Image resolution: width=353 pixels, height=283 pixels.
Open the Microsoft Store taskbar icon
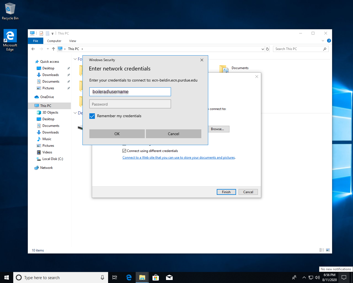click(x=156, y=277)
